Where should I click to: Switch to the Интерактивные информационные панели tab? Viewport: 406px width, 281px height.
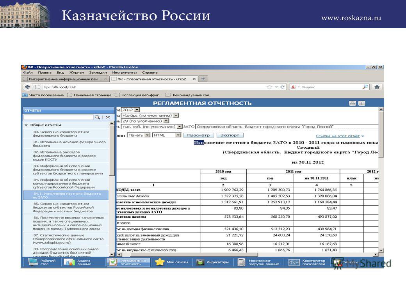(x=65, y=79)
